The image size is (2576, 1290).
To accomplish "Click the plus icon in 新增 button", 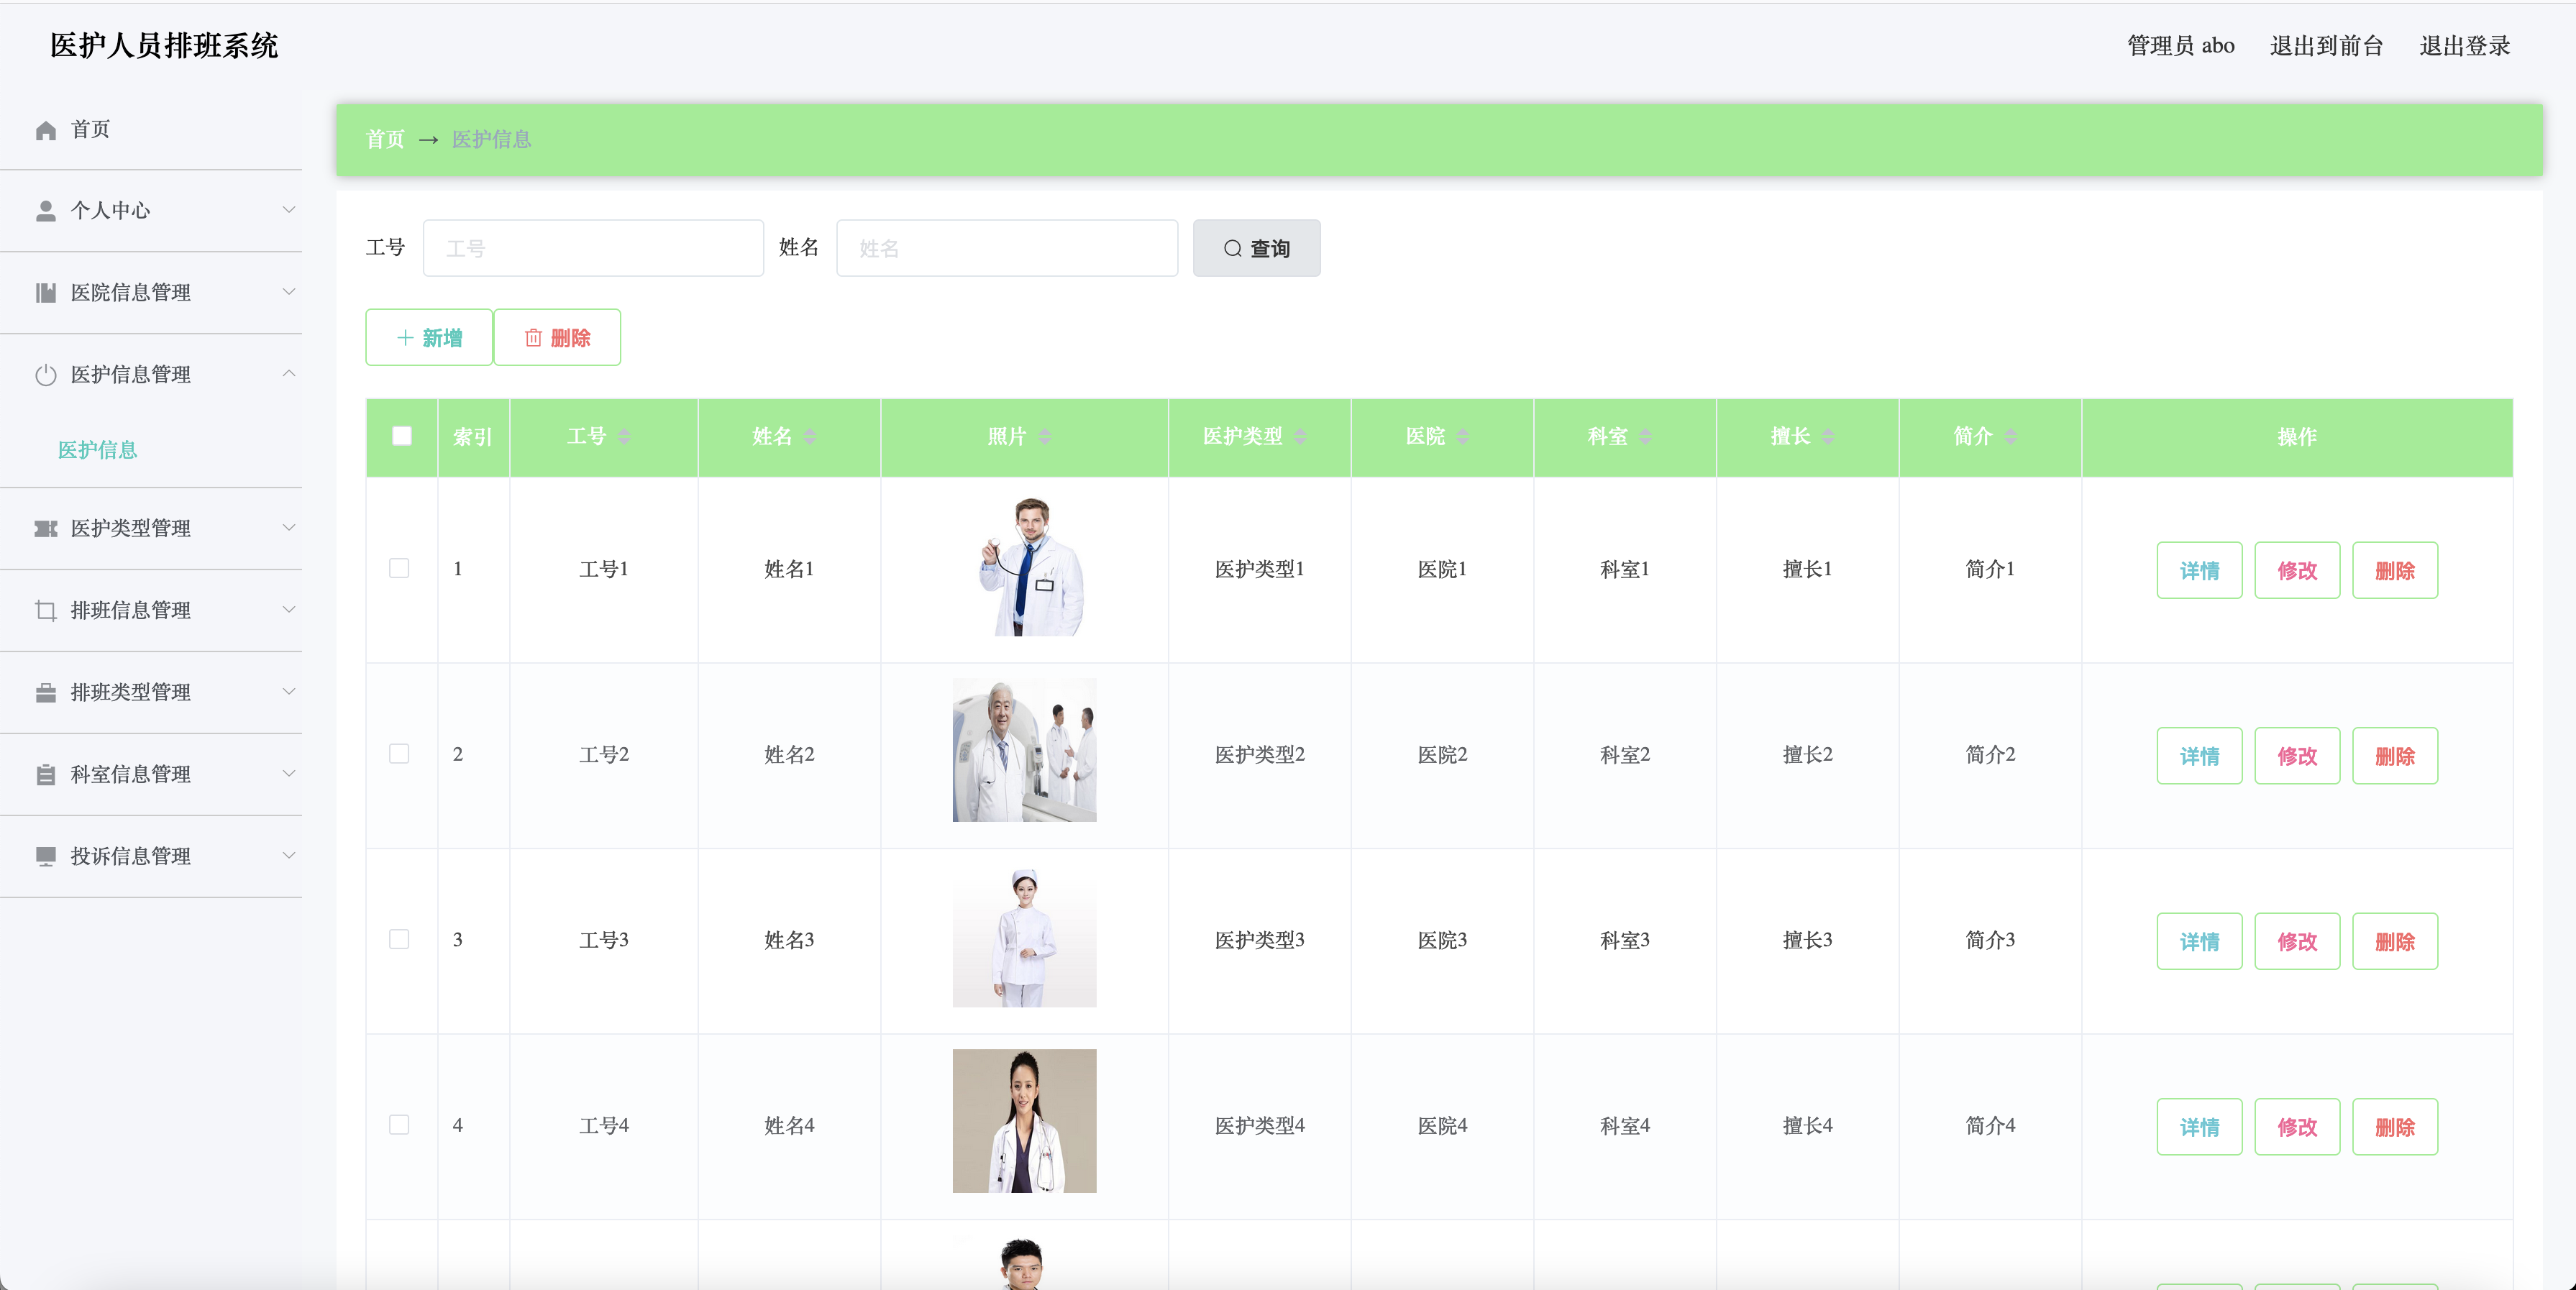I will 405,338.
